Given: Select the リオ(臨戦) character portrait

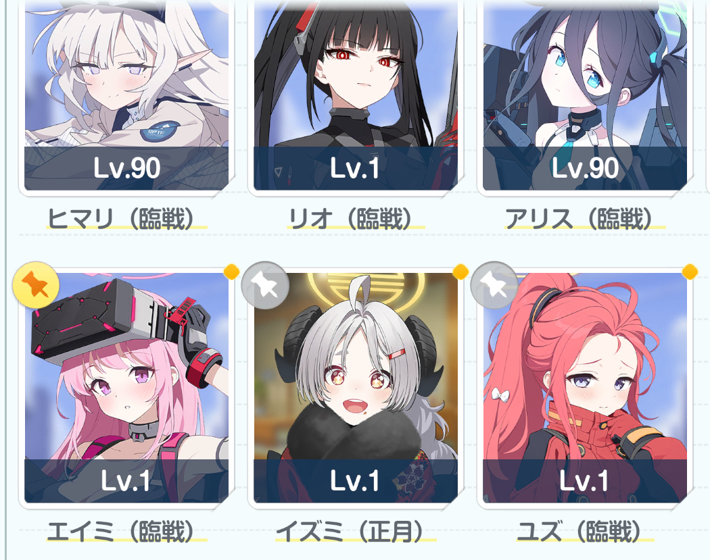Looking at the screenshot, I should 356,95.
